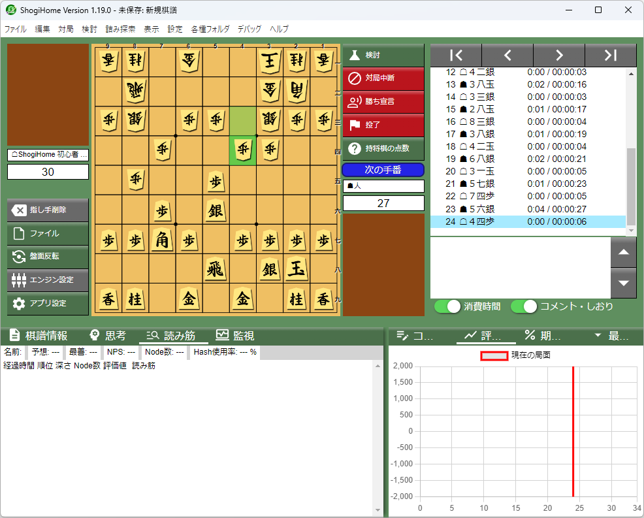
Task: Click the move list scrollbar thumb
Action: (632, 187)
